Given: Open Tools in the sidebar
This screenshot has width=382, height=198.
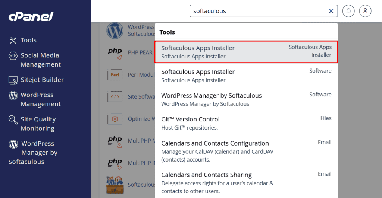Looking at the screenshot, I should pos(28,40).
